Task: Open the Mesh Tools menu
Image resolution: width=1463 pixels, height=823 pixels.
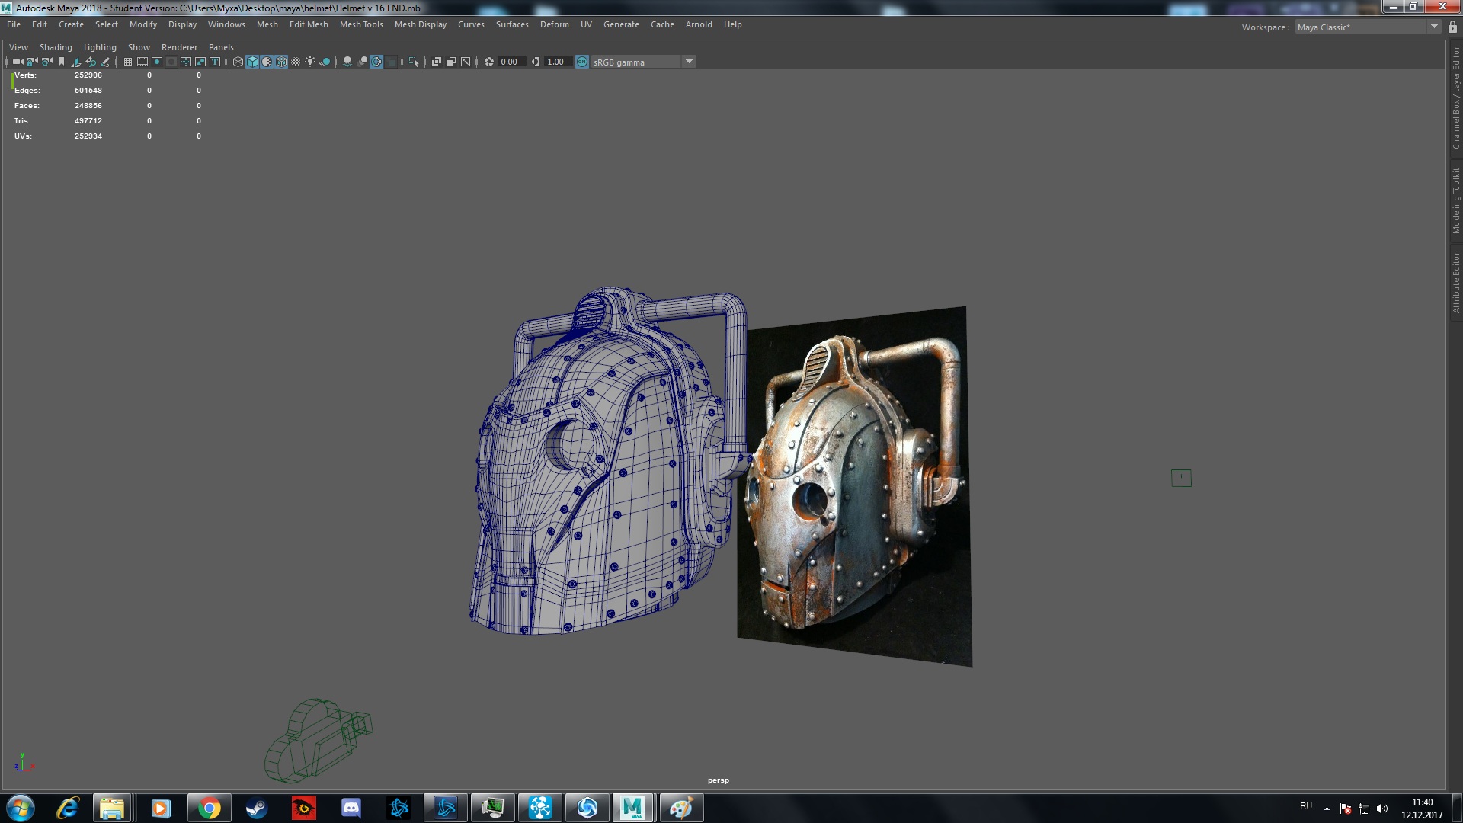Action: coord(361,24)
